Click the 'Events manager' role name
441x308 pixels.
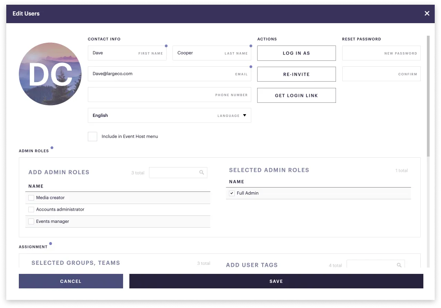[53, 221]
